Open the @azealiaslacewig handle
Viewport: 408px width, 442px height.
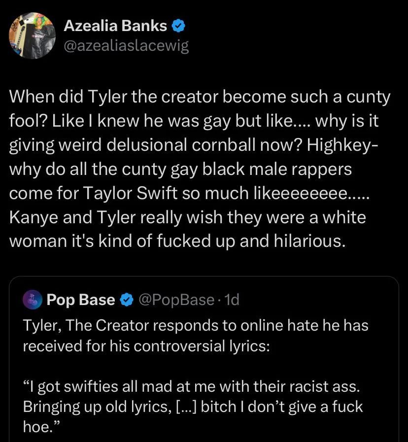(x=126, y=46)
